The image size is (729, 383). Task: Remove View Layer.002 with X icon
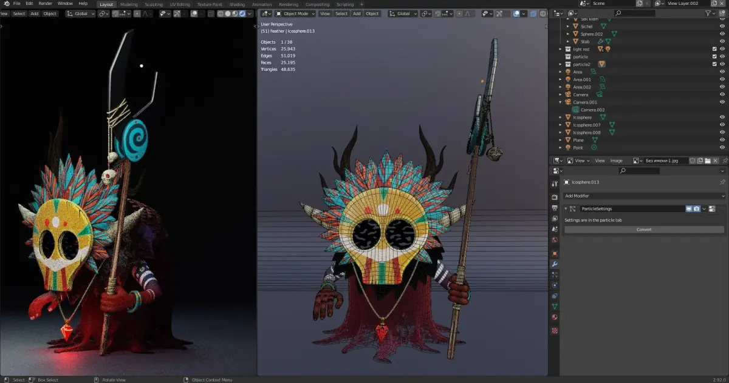(x=723, y=4)
